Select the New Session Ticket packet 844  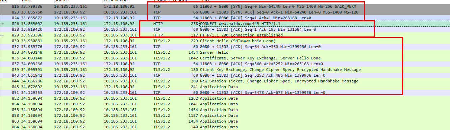(225, 81)
